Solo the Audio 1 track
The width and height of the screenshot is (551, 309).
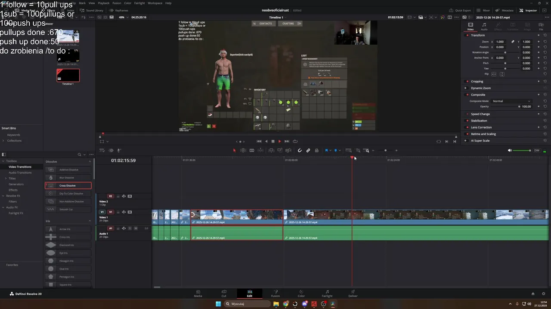pos(130,228)
